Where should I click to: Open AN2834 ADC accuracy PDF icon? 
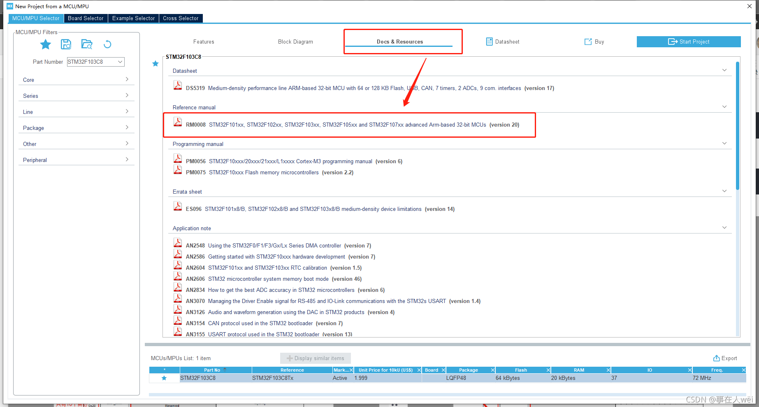click(x=178, y=287)
